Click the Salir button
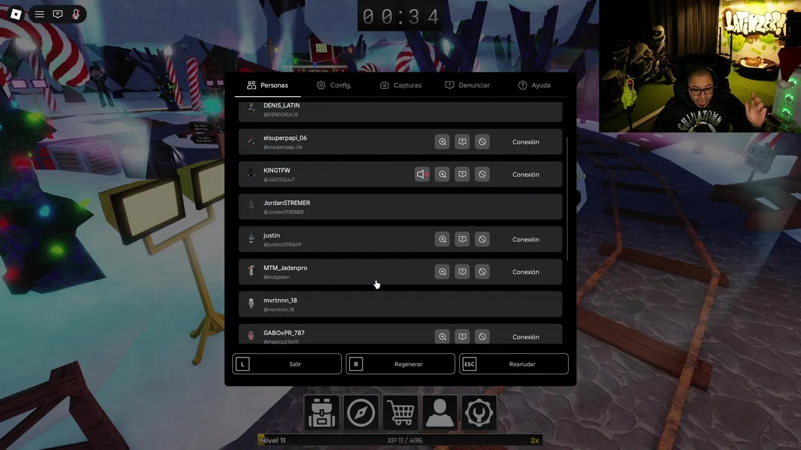 pos(287,364)
